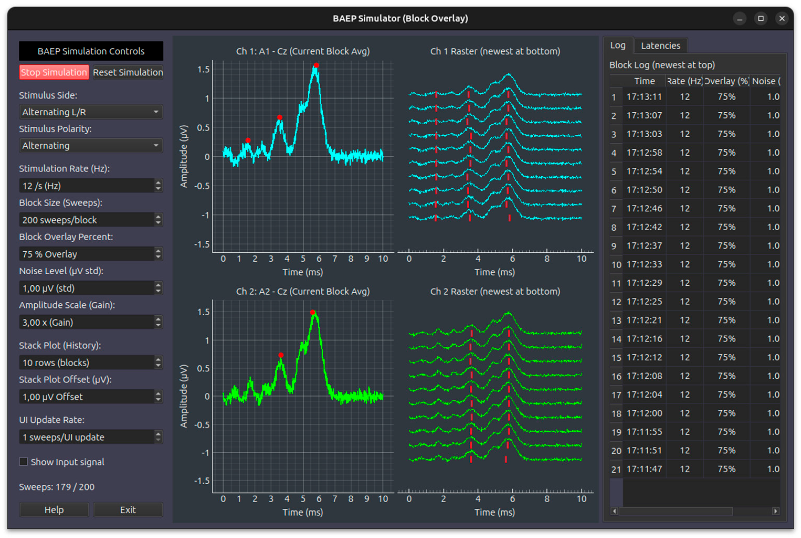Screen dimensions: 801x538
Task: Click the Noise Level input field
Action: [x=86, y=288]
